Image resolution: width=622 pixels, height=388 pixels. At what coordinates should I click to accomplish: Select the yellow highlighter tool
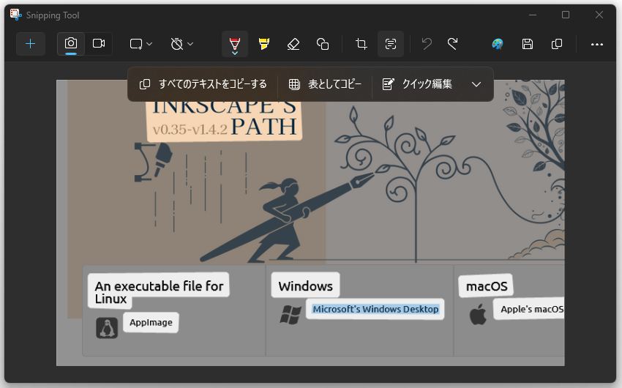[263, 44]
